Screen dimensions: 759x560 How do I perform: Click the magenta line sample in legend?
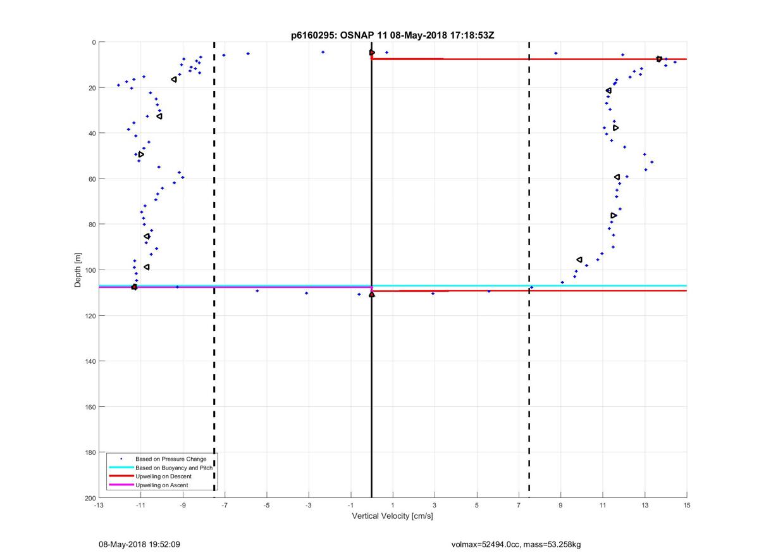pos(121,485)
